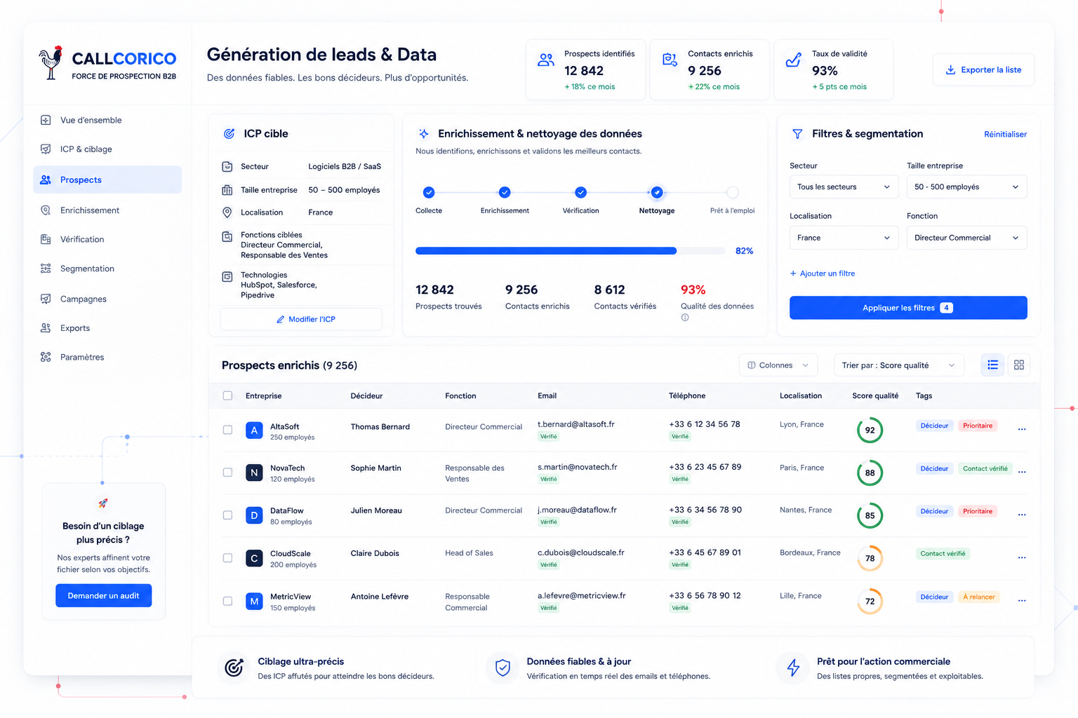Open the Colonnes dropdown

tap(778, 365)
